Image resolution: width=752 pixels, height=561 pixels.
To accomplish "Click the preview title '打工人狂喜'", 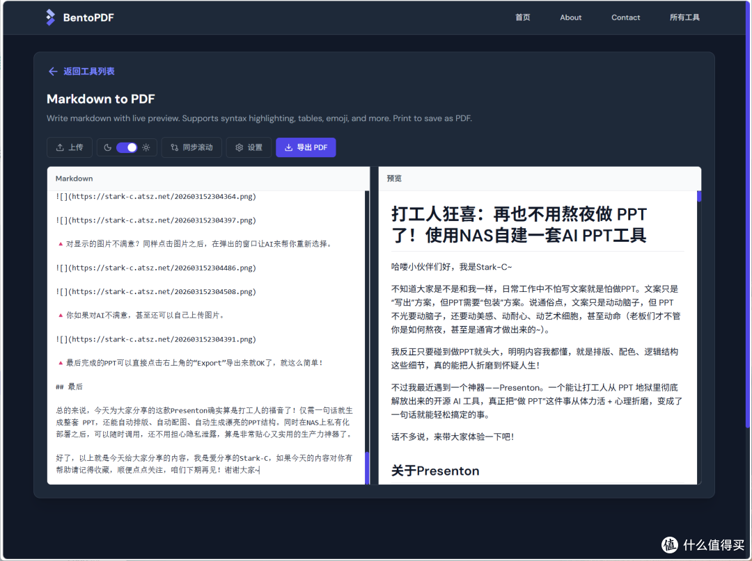I will [x=519, y=225].
